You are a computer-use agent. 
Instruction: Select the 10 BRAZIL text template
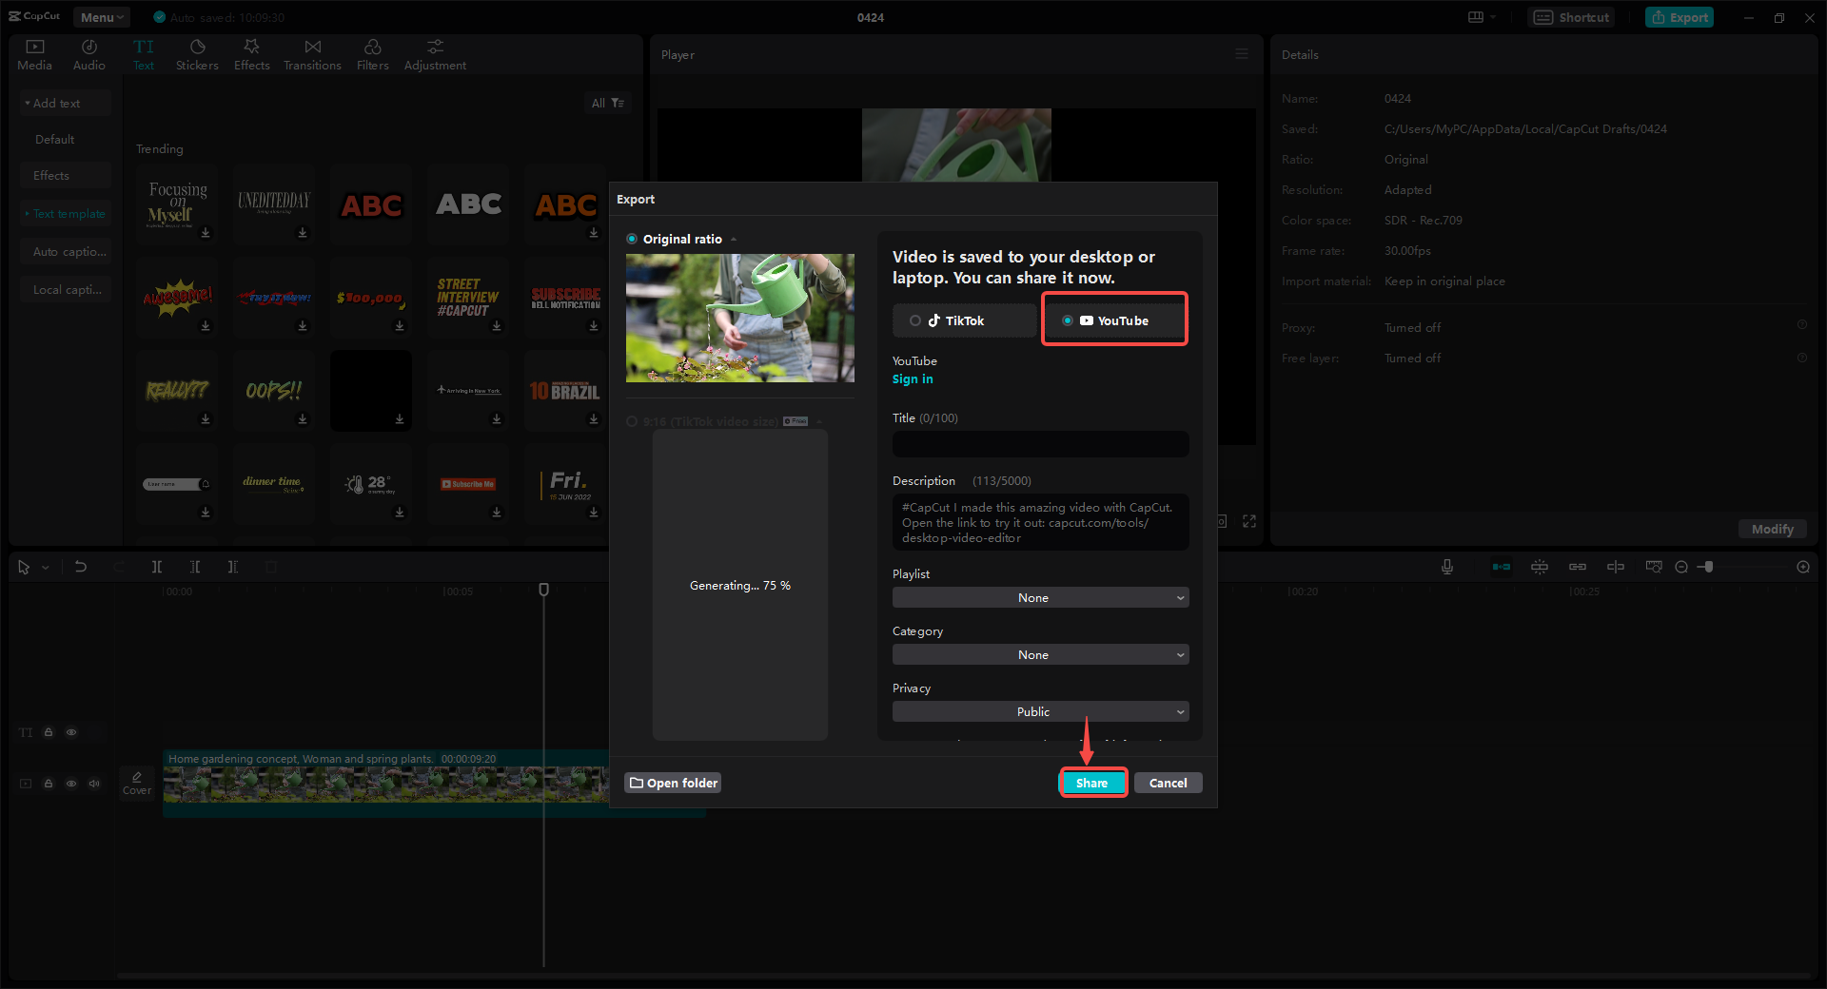coord(564,391)
